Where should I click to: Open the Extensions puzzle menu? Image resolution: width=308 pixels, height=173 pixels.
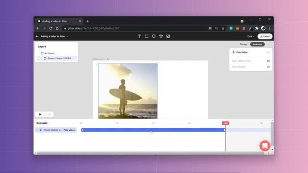click(x=257, y=28)
